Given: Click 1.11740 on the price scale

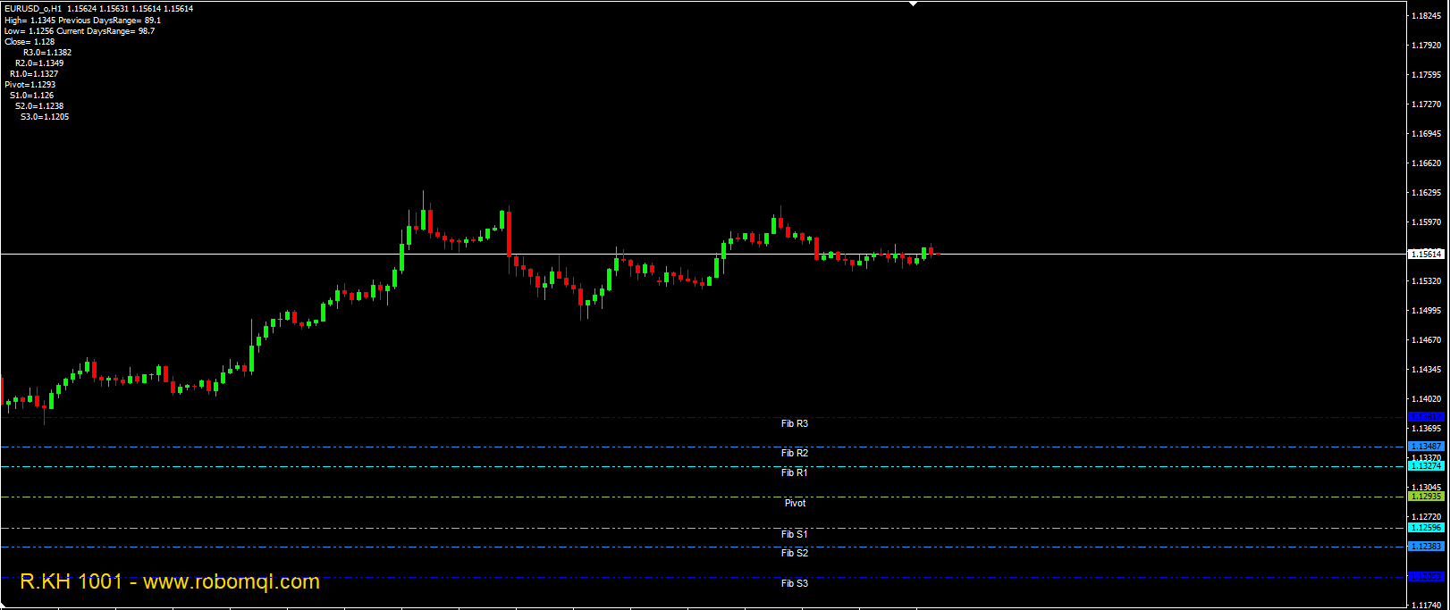Looking at the screenshot, I should tap(1426, 606).
